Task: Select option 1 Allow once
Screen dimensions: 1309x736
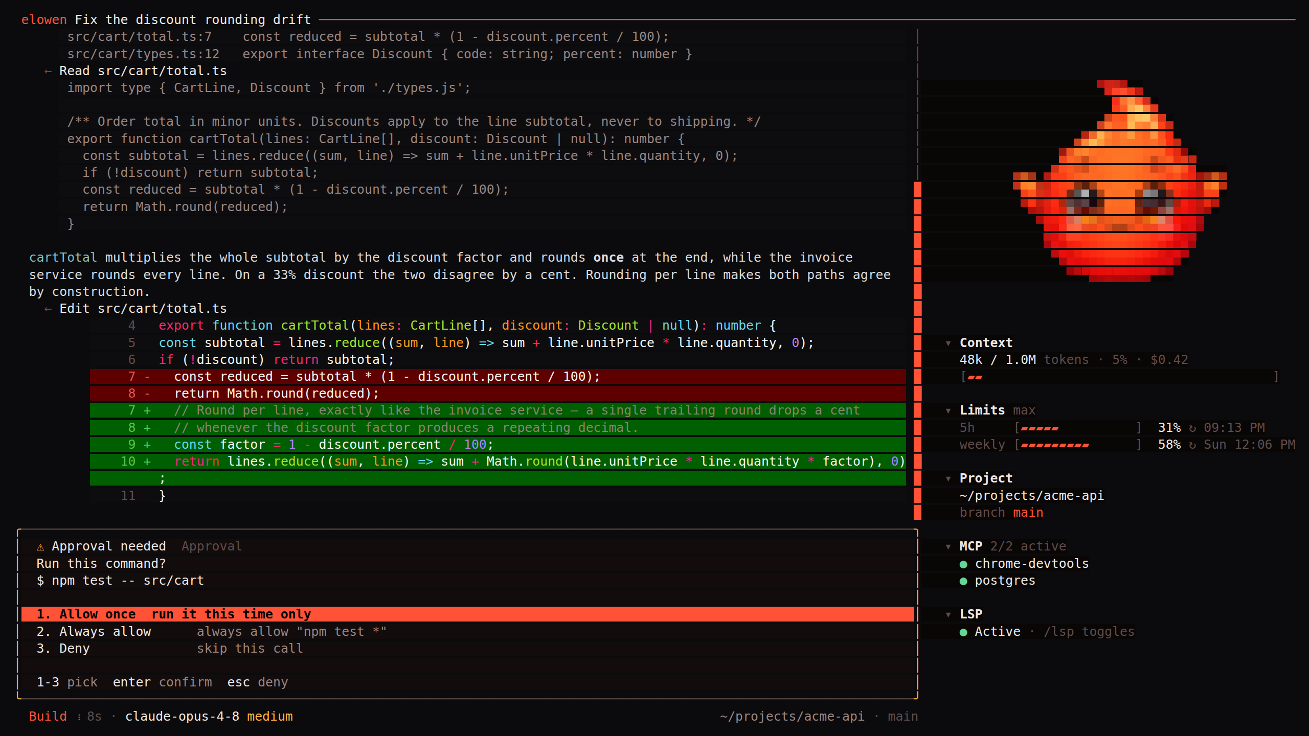Action: click(x=467, y=614)
